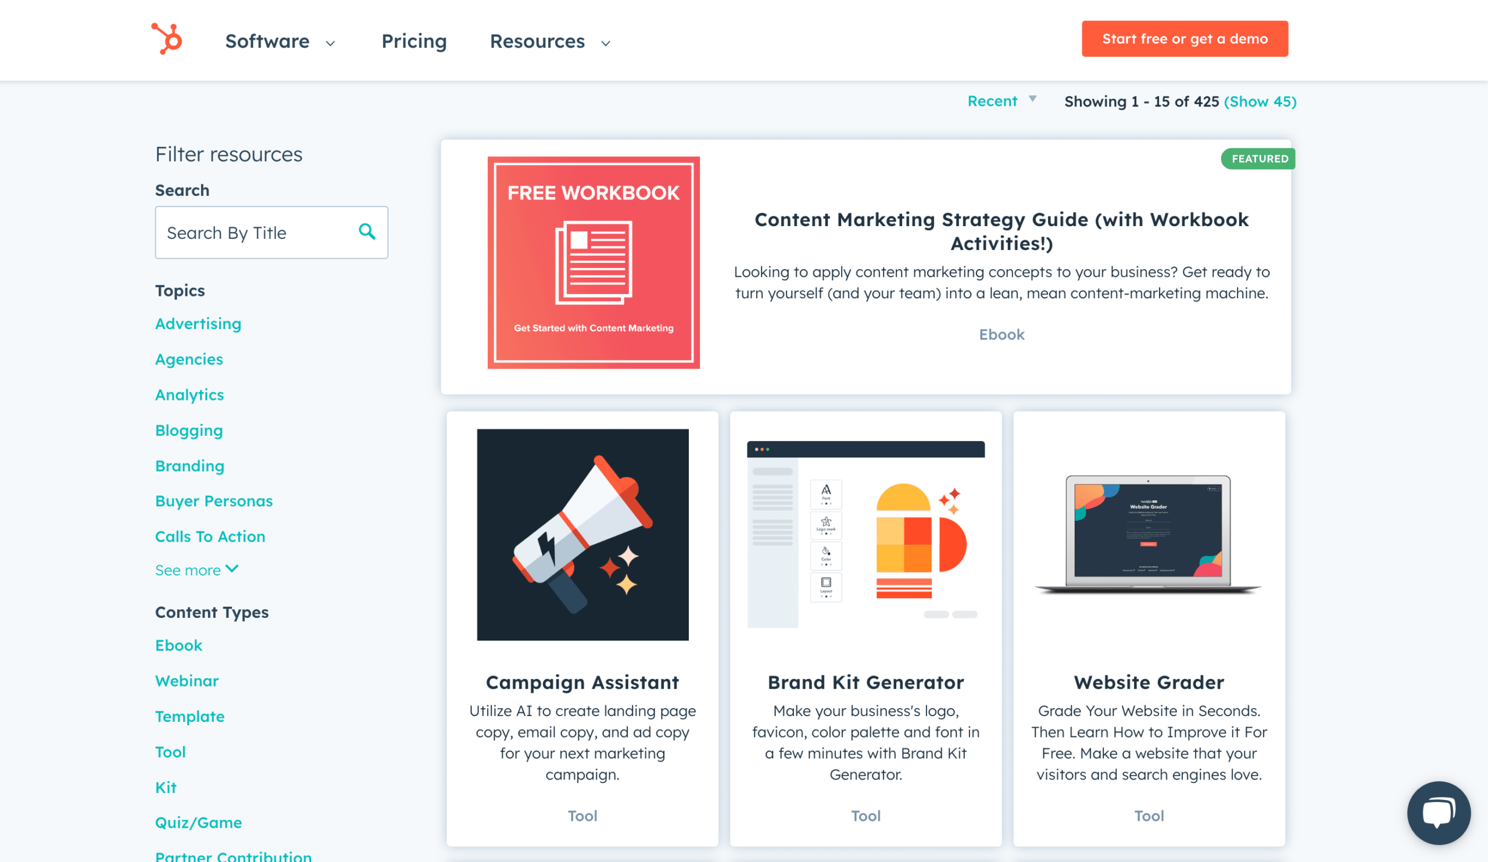Screen dimensions: 1488x862
Task: Filter content type by Tool
Action: click(170, 752)
